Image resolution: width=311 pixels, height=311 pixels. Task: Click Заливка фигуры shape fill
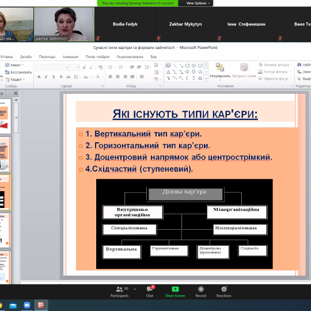[x=275, y=65]
